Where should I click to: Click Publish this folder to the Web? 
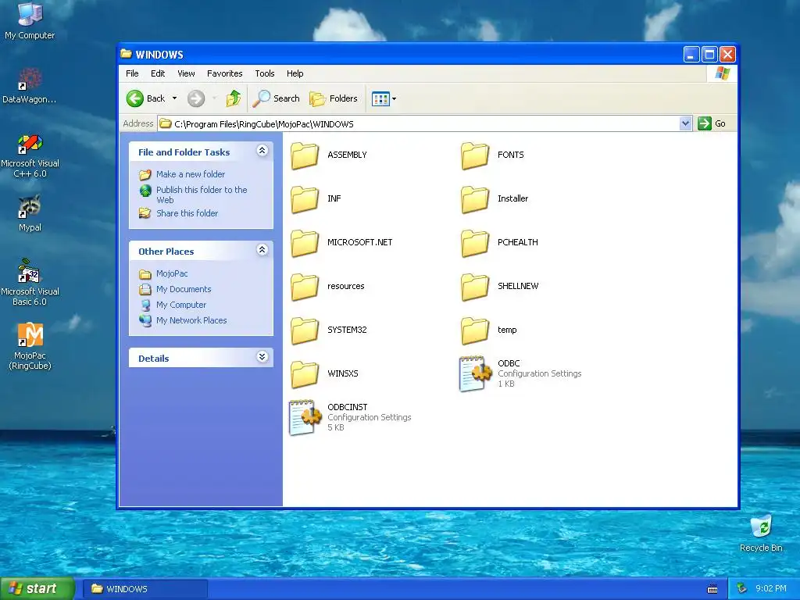click(x=202, y=195)
